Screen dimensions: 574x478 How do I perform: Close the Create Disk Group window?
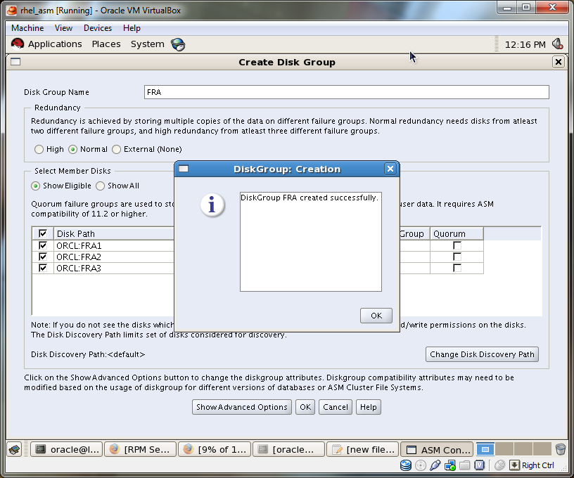tap(558, 62)
